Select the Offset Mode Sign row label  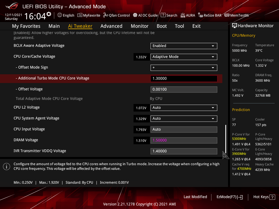[32, 67]
